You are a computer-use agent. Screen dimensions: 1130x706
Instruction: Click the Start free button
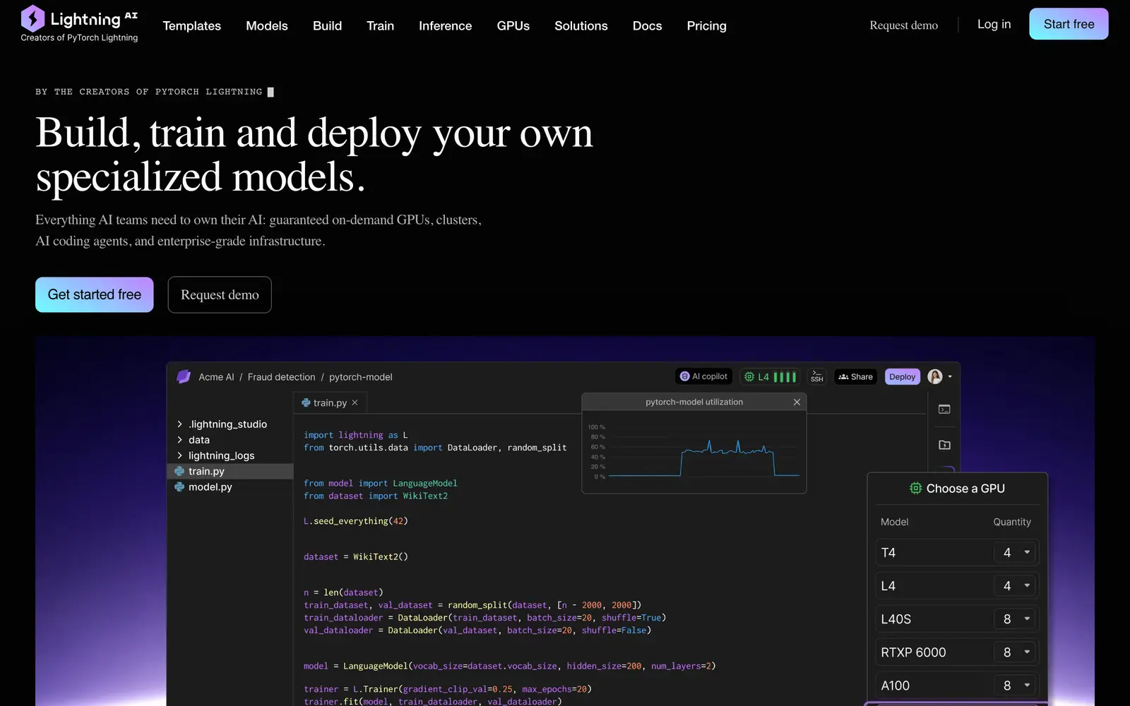(x=1069, y=24)
